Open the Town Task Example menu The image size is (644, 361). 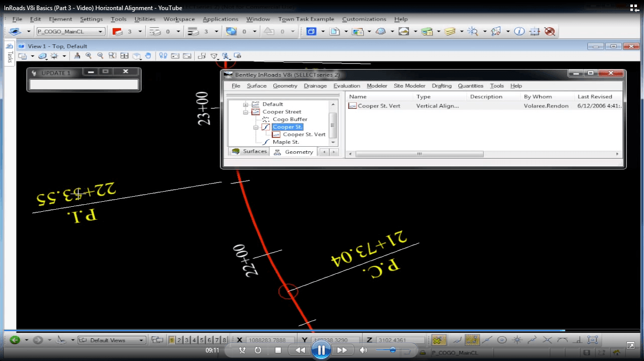(x=306, y=19)
